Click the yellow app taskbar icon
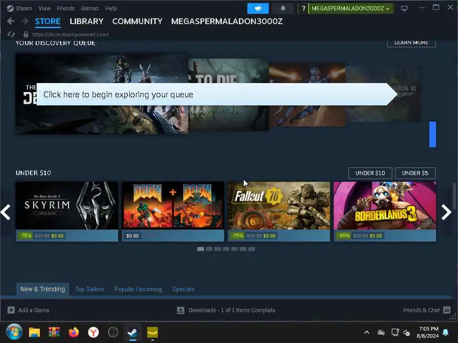The height and width of the screenshot is (343, 458). [x=153, y=332]
